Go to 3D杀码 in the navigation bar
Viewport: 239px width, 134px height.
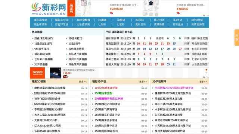click(139, 20)
